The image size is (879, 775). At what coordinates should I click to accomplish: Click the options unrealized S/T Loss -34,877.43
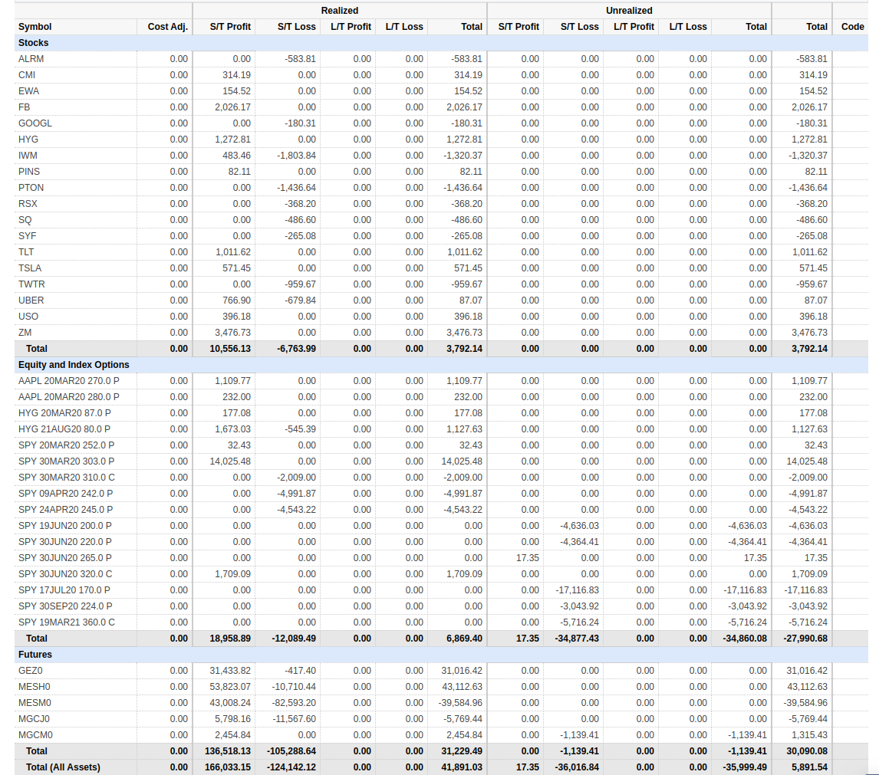coord(577,639)
